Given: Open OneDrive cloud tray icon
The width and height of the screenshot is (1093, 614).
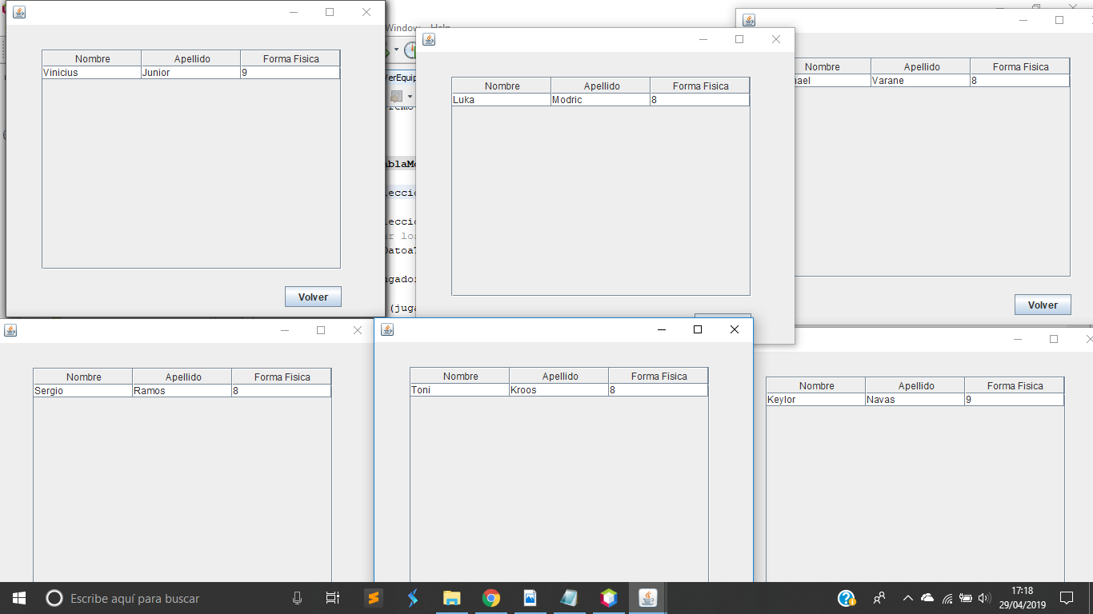Looking at the screenshot, I should (x=927, y=598).
